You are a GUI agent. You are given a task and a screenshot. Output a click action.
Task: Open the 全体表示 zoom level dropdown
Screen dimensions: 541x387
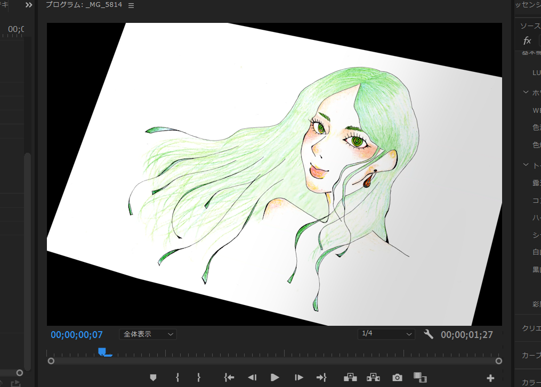148,334
